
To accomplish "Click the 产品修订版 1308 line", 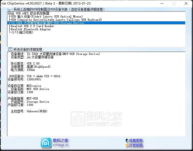I will pos(20,105).
